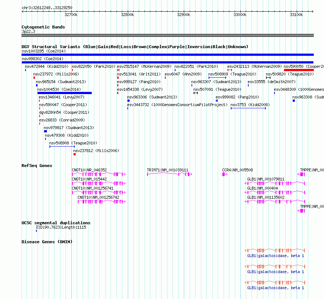
Task: Open CNOT10|NR_046352 transcript label
Action: [x=89, y=170]
